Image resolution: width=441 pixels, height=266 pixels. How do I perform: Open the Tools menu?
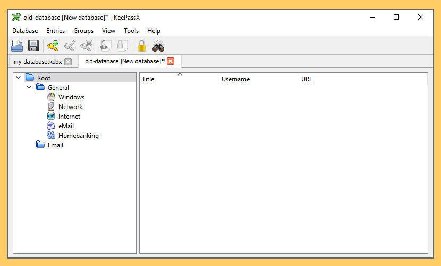[x=131, y=31]
